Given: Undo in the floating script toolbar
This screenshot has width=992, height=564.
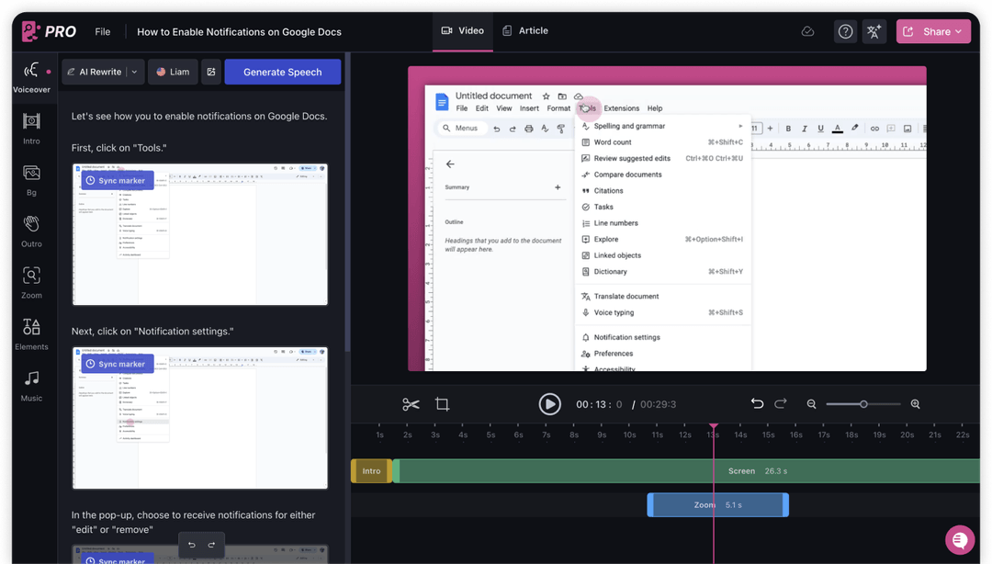Looking at the screenshot, I should pyautogui.click(x=192, y=545).
